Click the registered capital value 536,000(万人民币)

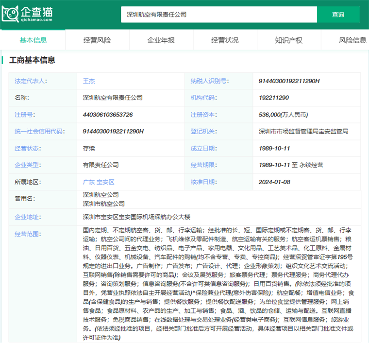(x=284, y=115)
